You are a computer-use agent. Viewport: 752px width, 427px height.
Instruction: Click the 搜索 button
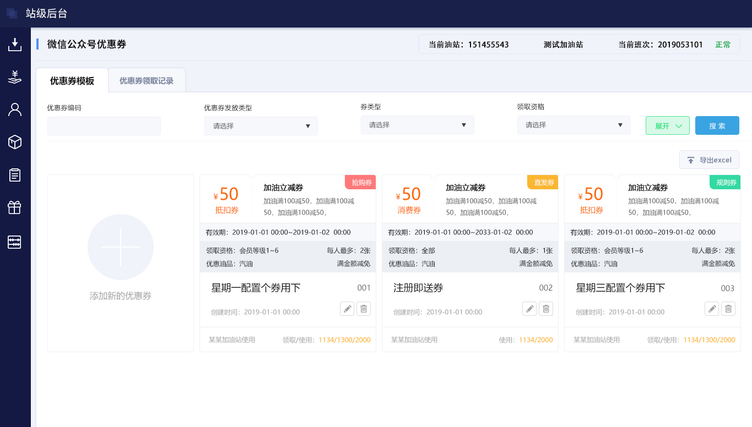(717, 126)
